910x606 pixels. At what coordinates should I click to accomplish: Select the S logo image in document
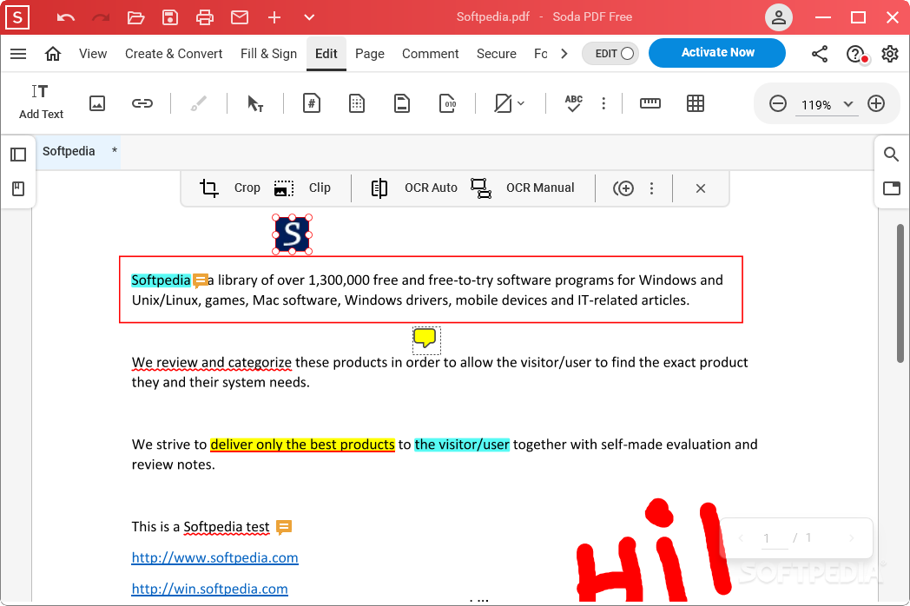[292, 234]
